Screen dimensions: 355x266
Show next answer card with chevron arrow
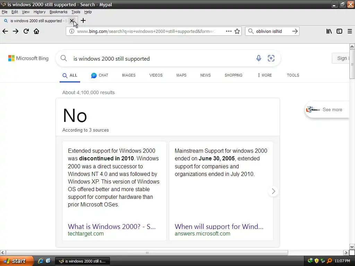(x=273, y=191)
